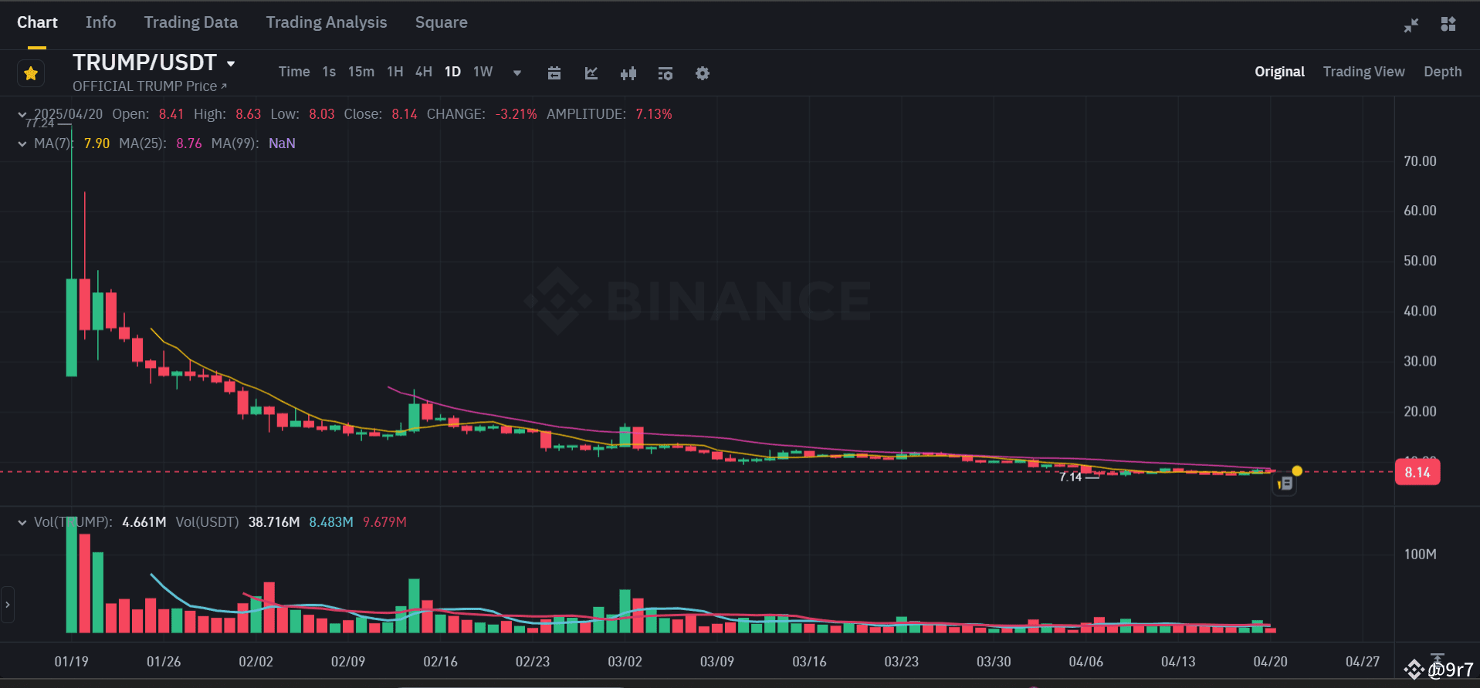Click the exit fullscreen arrows icon
The width and height of the screenshot is (1480, 688).
[x=1411, y=24]
